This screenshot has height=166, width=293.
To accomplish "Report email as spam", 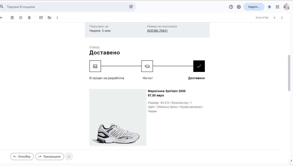I will click(21, 18).
